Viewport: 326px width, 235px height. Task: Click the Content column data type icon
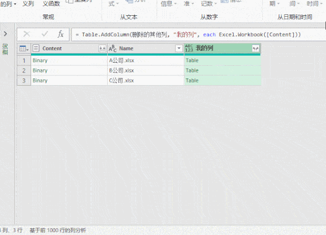point(36,48)
